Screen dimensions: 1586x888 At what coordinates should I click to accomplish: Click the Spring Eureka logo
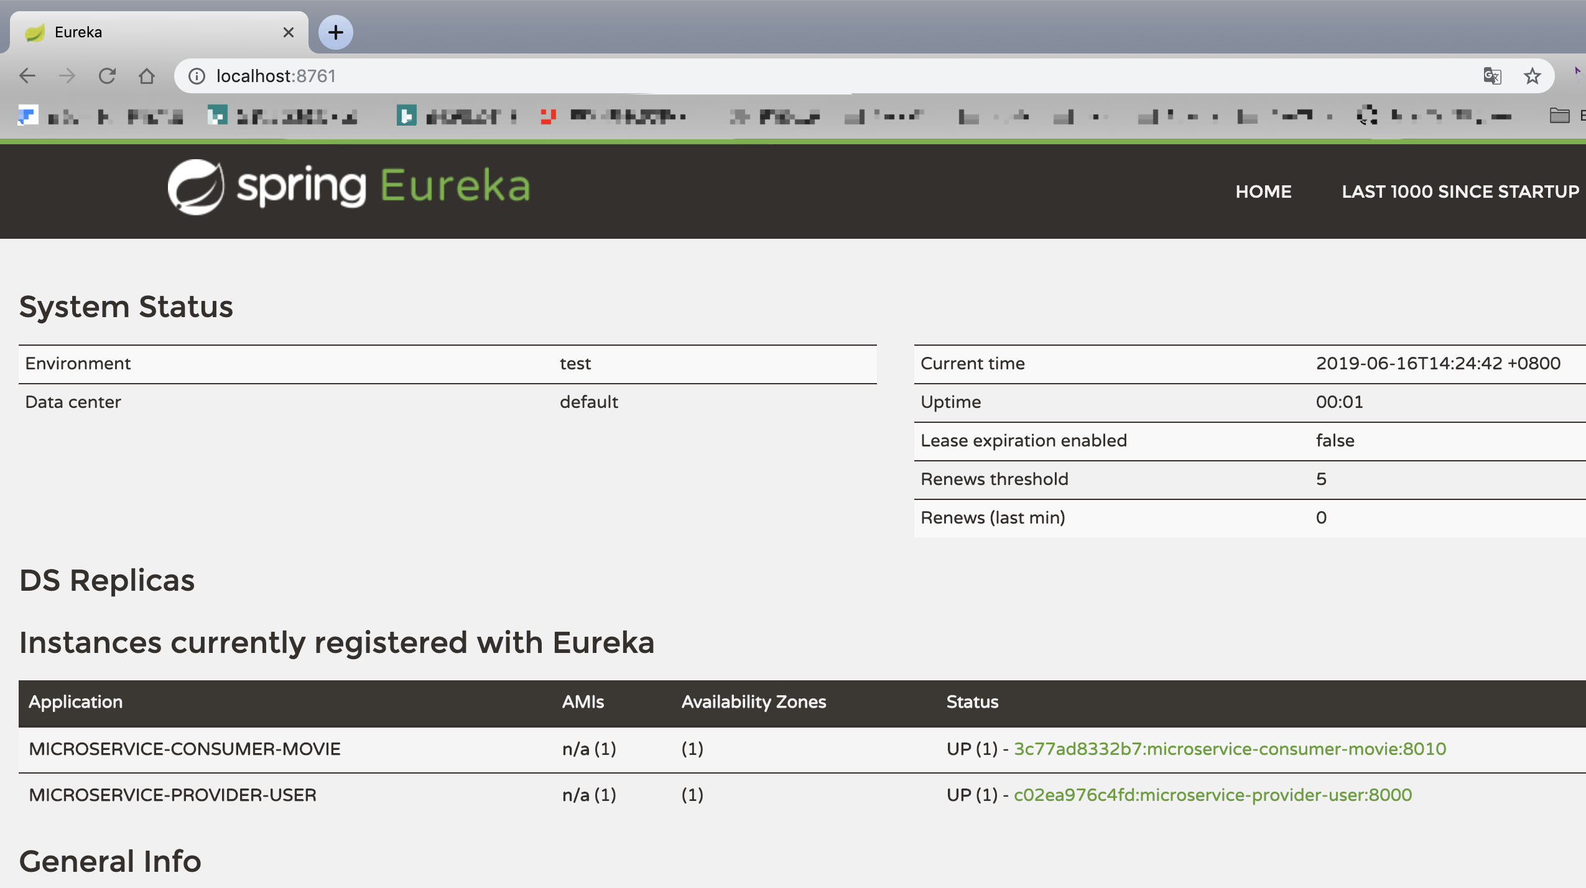(348, 187)
